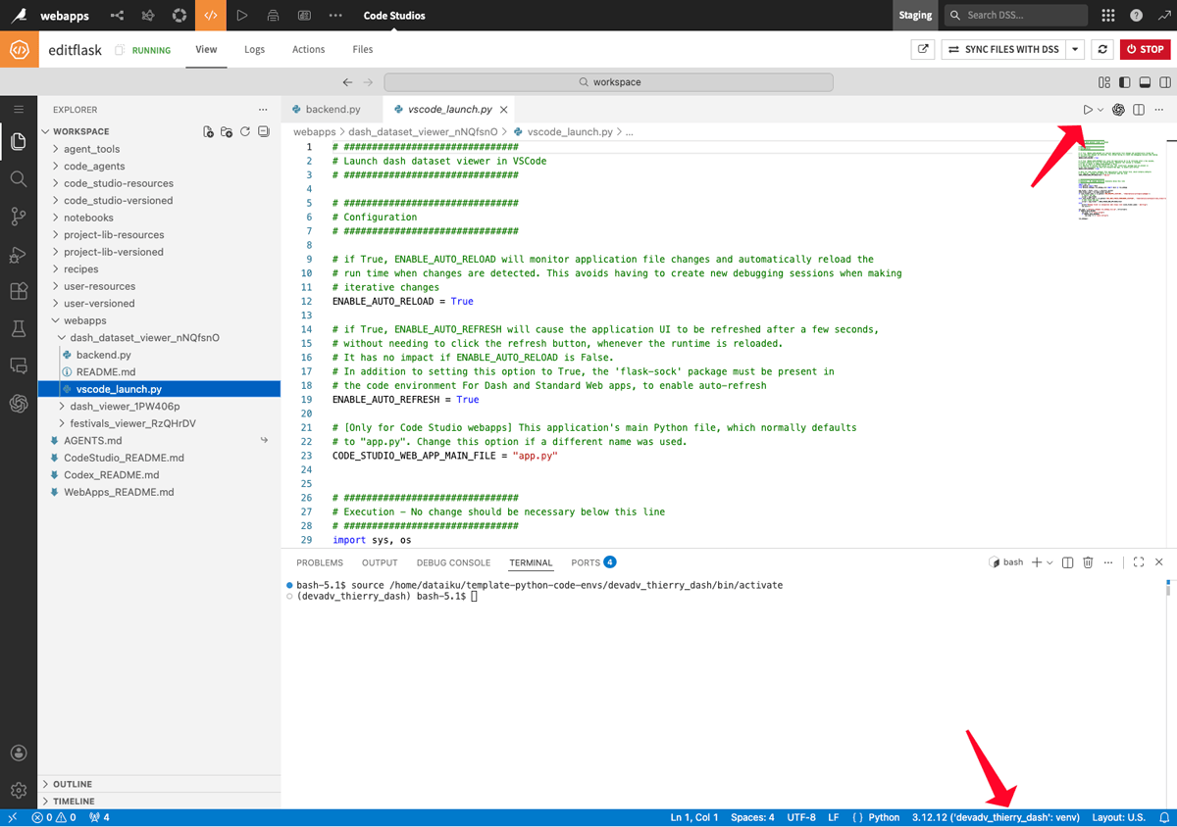Open the backend.py editor tab
The image size is (1177, 827).
coord(332,109)
